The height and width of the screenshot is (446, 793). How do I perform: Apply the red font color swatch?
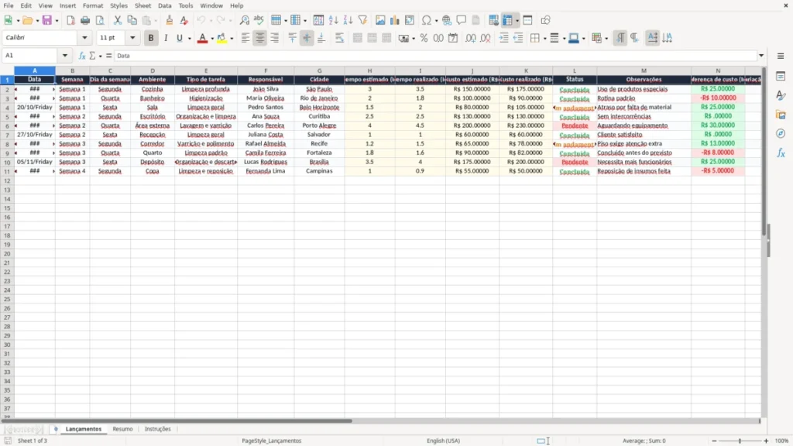202,38
